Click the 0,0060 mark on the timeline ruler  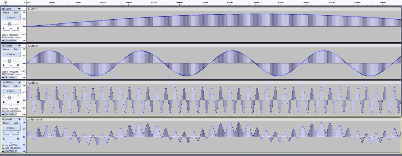pos(332,2)
